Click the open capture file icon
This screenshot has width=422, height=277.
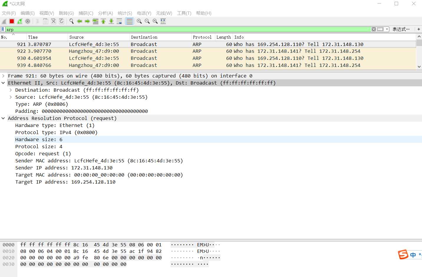(38, 21)
